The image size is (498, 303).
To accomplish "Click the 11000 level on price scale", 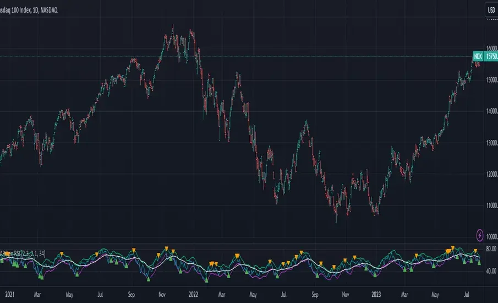I will [491, 205].
